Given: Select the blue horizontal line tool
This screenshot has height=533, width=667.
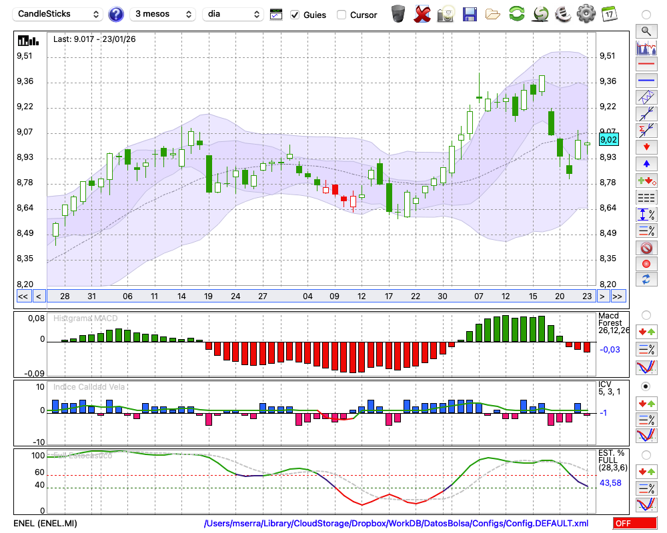Looking at the screenshot, I should click(x=646, y=81).
